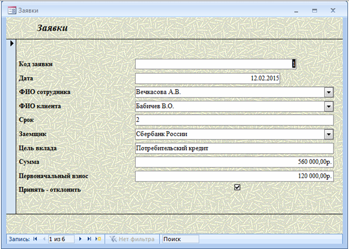Click the Код заявки label
Image resolution: width=349 pixels, height=249 pixels.
(36, 64)
